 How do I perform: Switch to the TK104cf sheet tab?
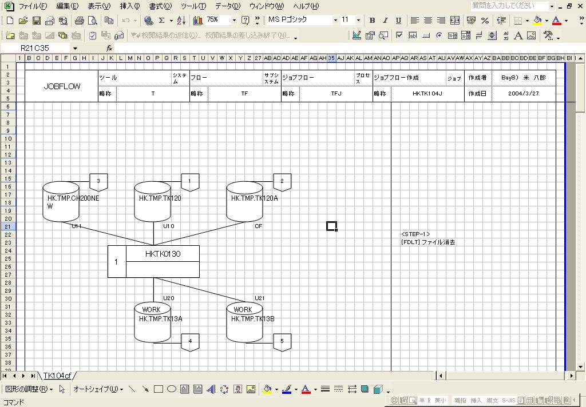pos(57,376)
